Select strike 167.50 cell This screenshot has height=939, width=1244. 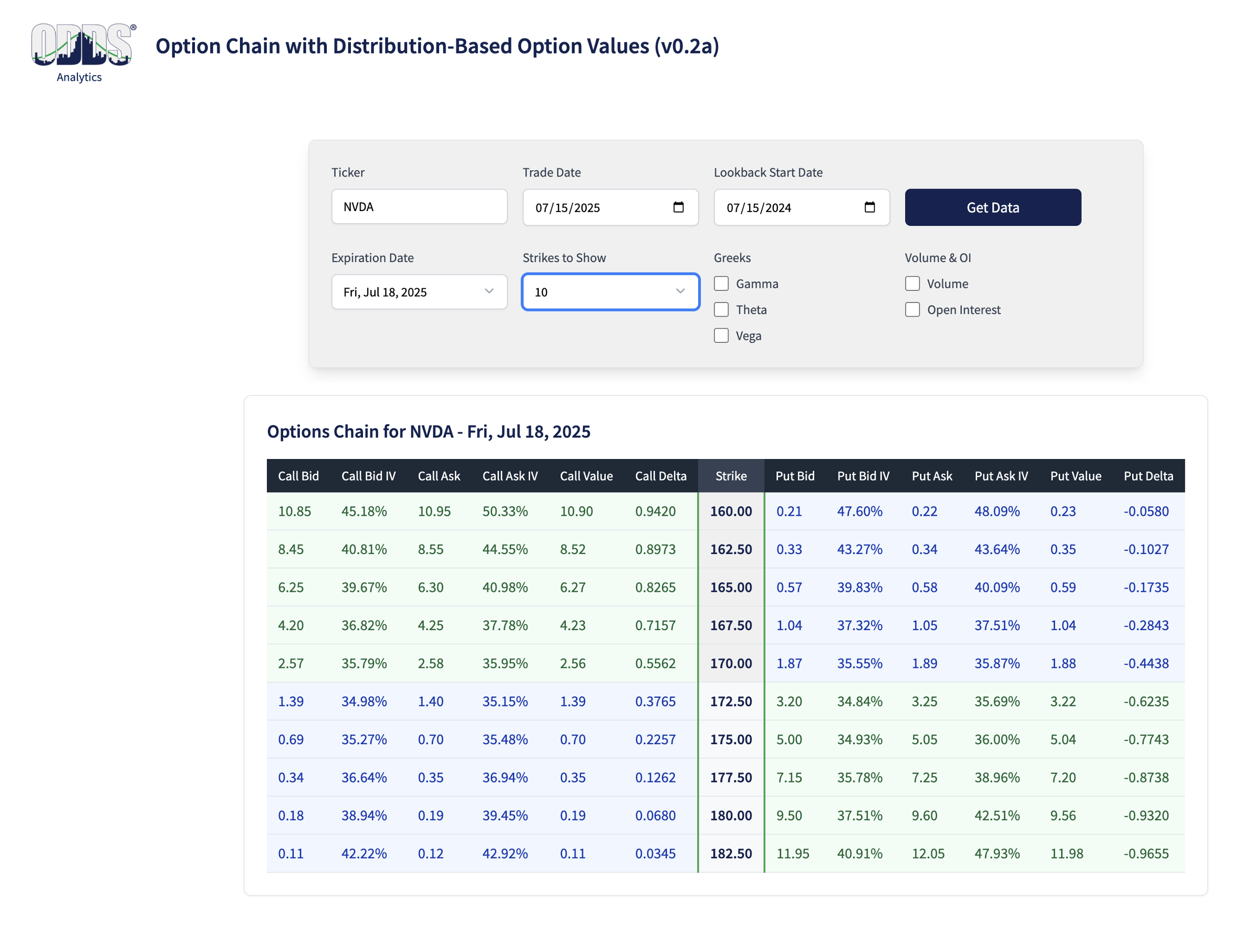(731, 625)
